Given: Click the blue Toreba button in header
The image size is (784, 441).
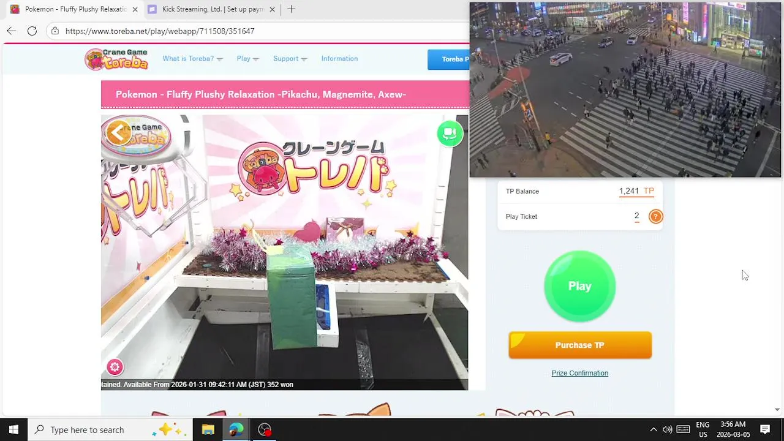Looking at the screenshot, I should (449, 59).
